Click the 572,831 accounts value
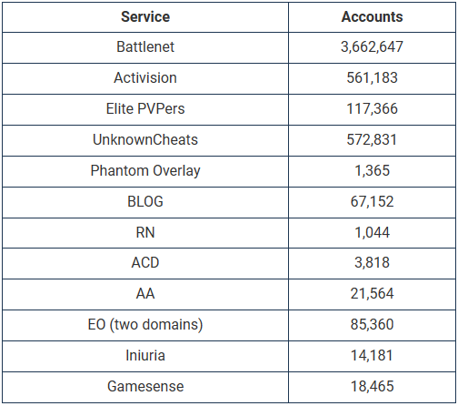This screenshot has width=458, height=406. point(372,139)
